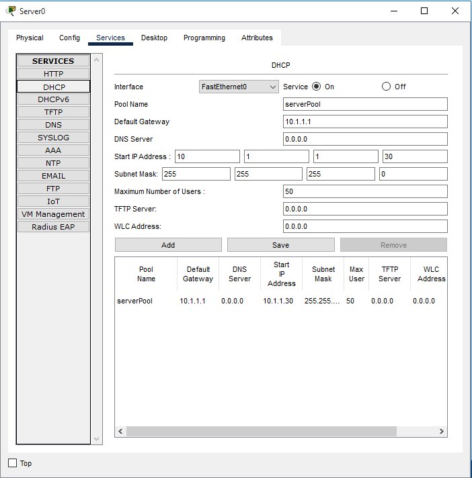472x478 pixels.
Task: Open the HTTP service settings
Action: pos(54,74)
